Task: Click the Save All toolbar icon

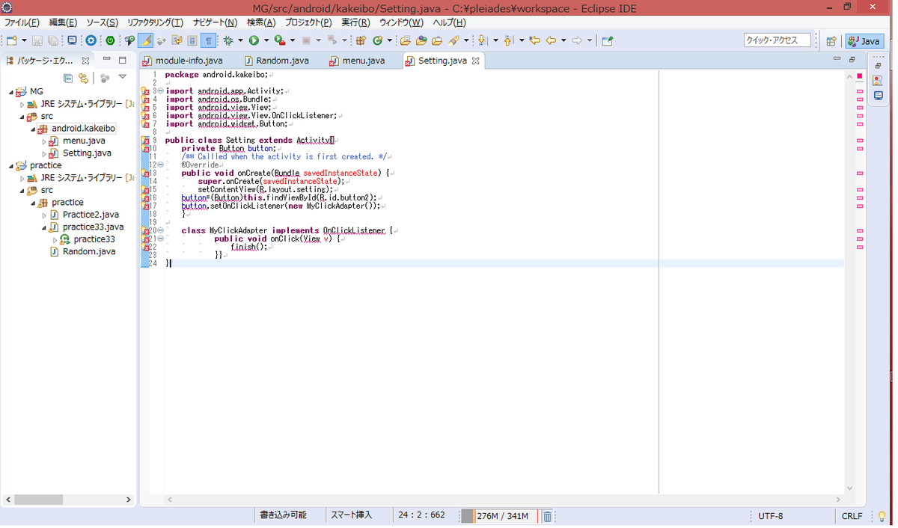Action: (53, 41)
